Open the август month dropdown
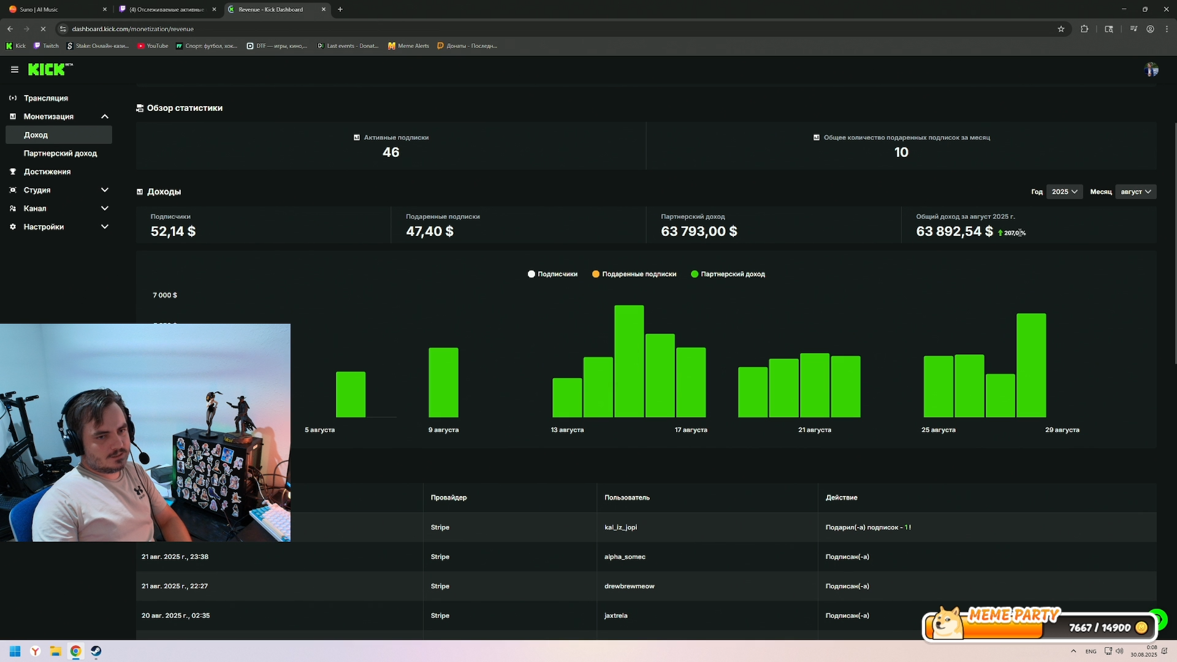This screenshot has width=1177, height=662. click(1135, 192)
